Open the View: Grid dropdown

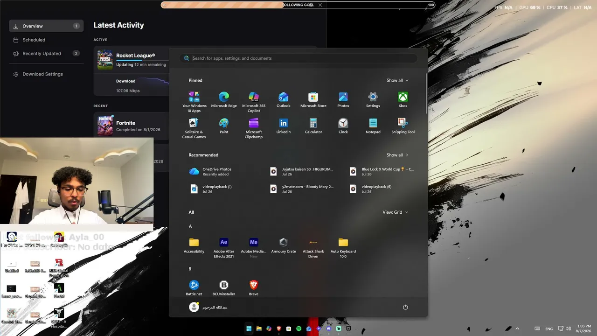click(396, 212)
